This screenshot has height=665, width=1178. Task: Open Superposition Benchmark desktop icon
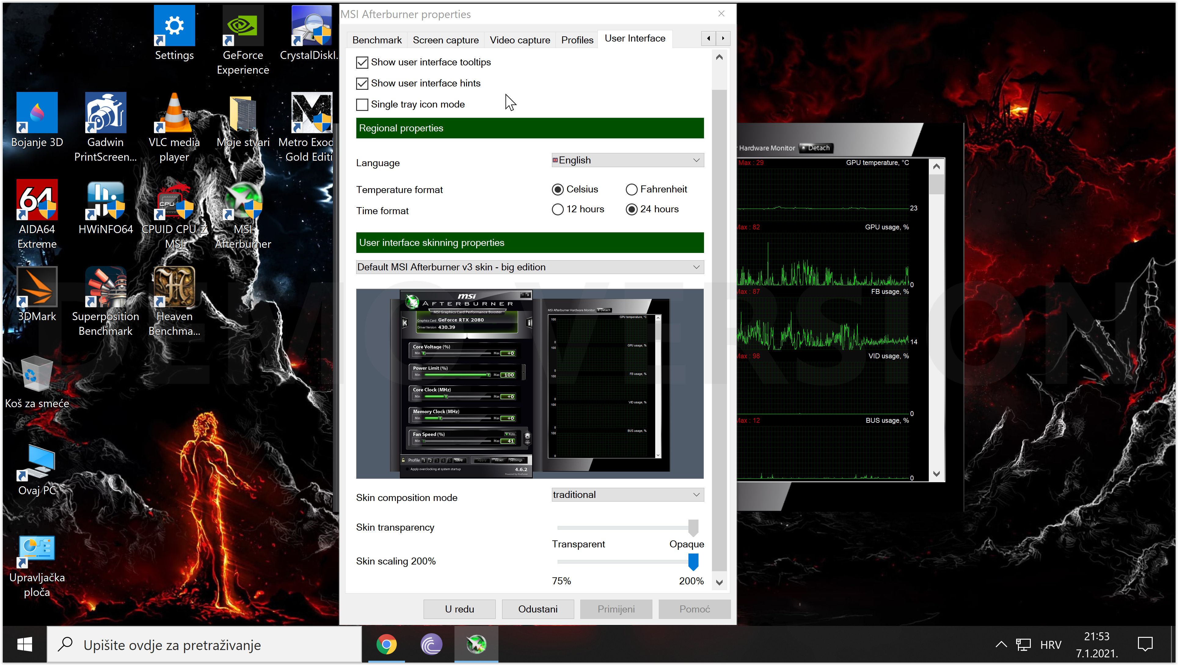pyautogui.click(x=106, y=301)
